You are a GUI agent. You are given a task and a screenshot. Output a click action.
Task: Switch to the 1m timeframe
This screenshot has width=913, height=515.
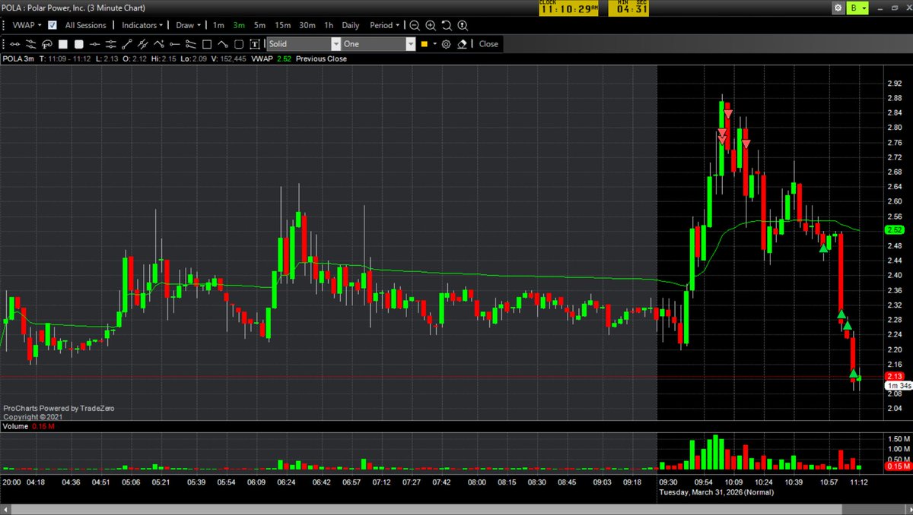click(x=218, y=25)
